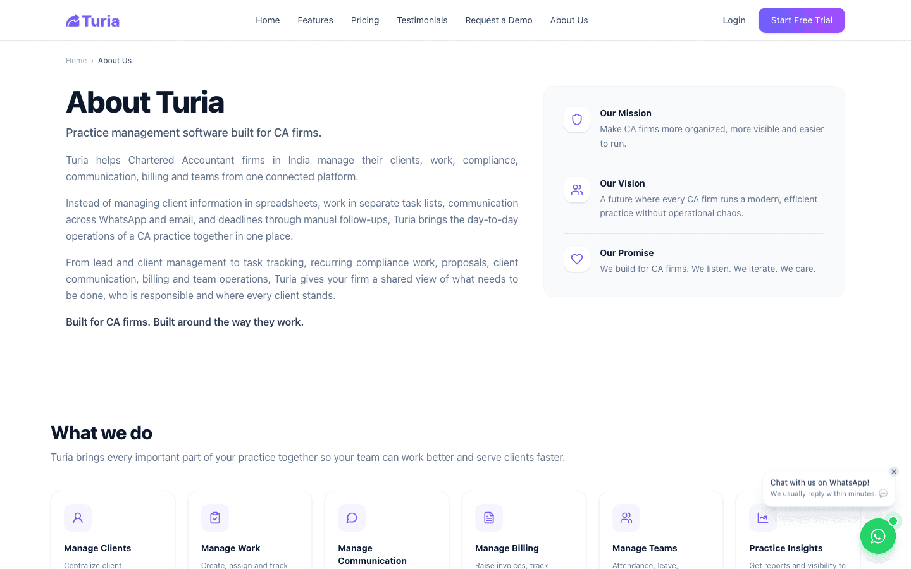Click the Home breadcrumb link
911x569 pixels.
coord(76,61)
